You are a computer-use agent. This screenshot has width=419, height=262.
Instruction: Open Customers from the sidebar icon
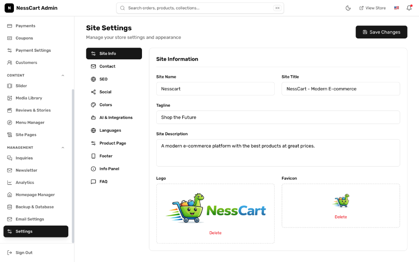[x=9, y=62]
